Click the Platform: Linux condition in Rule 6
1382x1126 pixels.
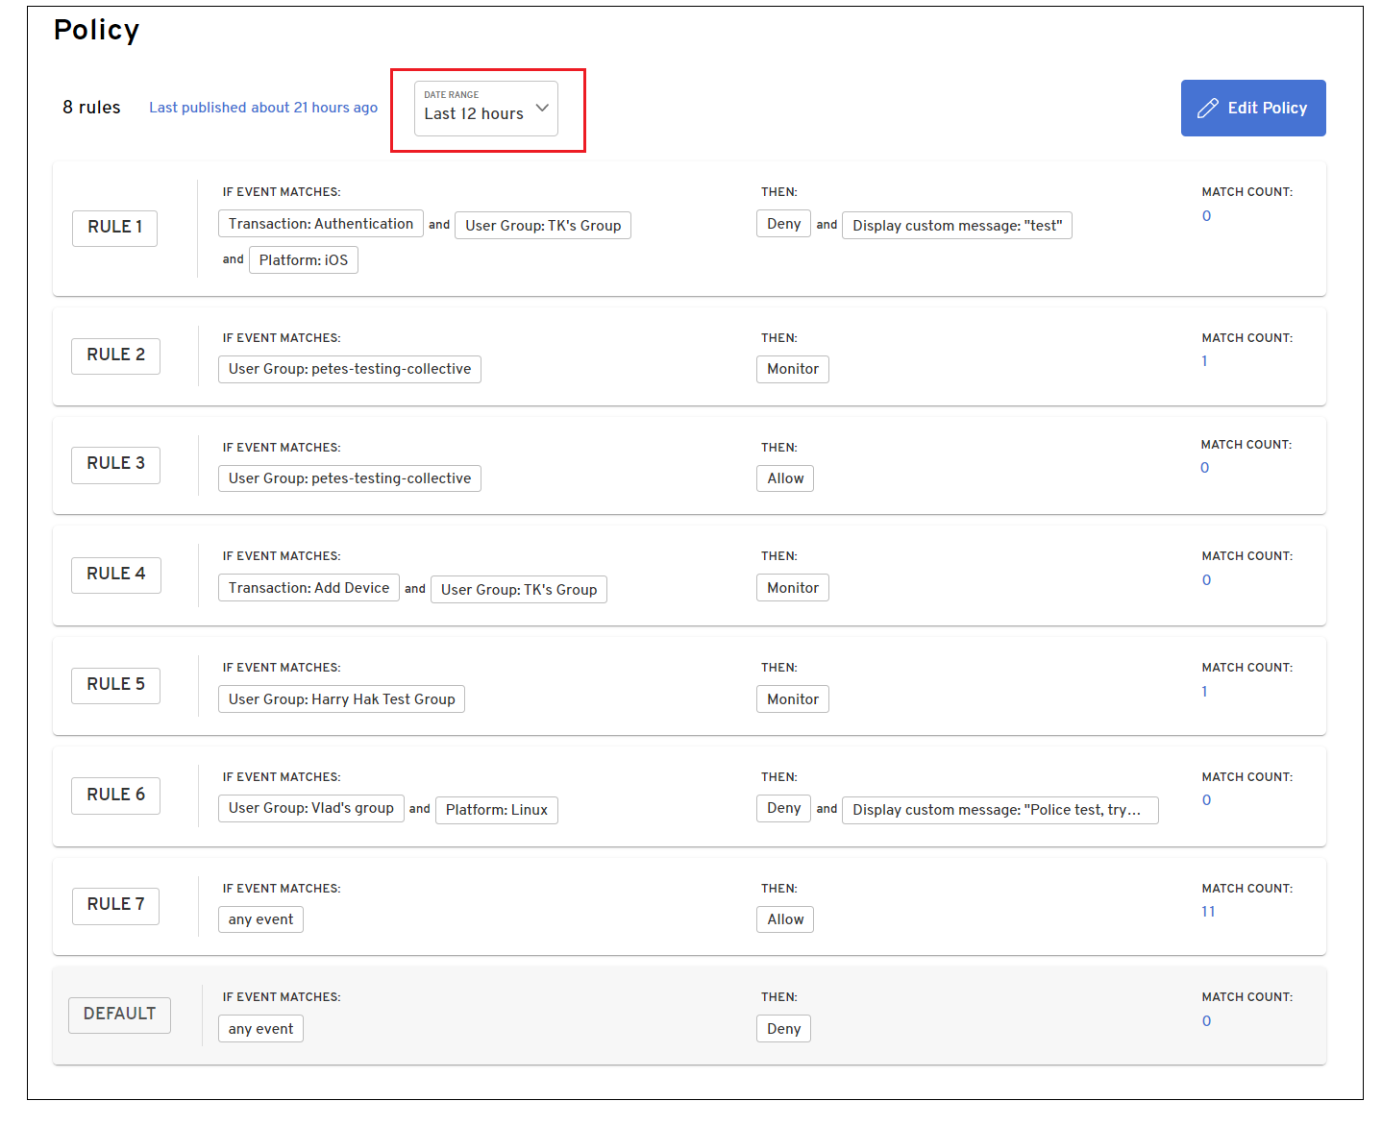pyautogui.click(x=496, y=810)
